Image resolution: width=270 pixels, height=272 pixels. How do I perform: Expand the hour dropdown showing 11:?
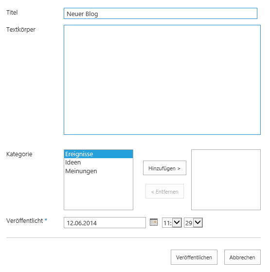[177, 222]
